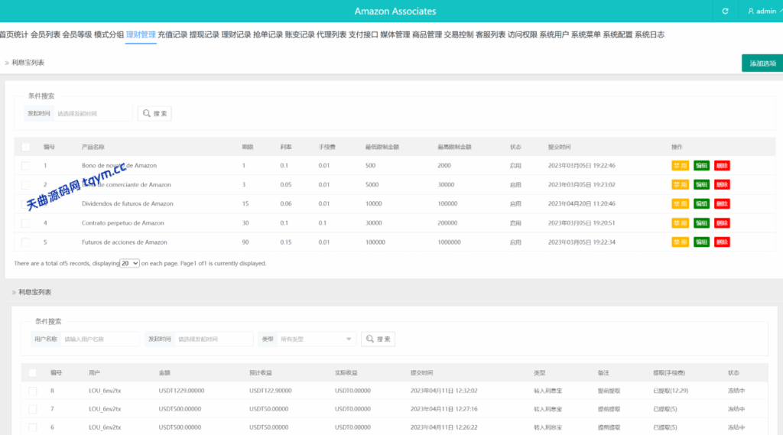Open the records-per-page dropdown showing 20

(129, 263)
